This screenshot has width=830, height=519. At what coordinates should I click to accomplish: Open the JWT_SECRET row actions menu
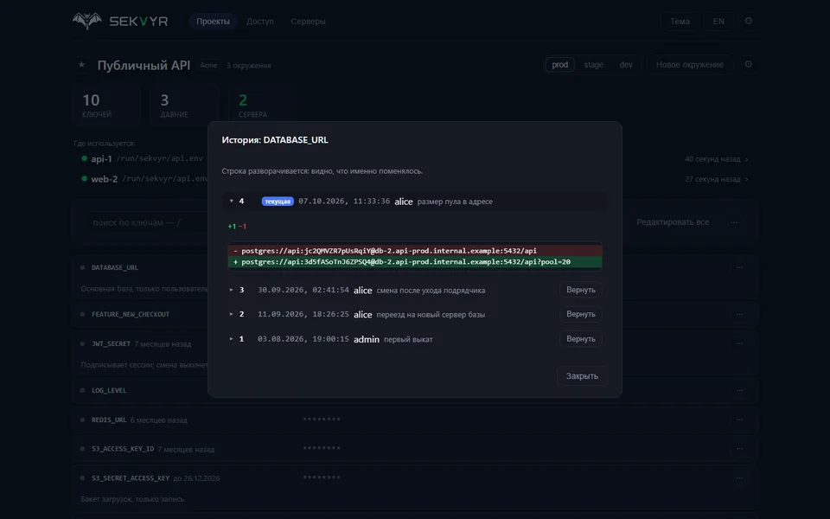tap(739, 343)
